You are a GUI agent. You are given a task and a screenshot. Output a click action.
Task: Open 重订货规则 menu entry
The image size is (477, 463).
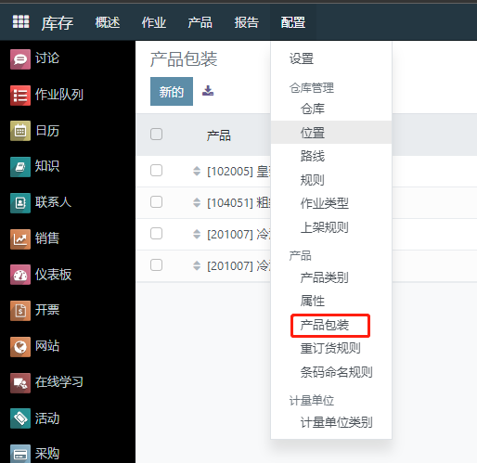click(x=331, y=348)
